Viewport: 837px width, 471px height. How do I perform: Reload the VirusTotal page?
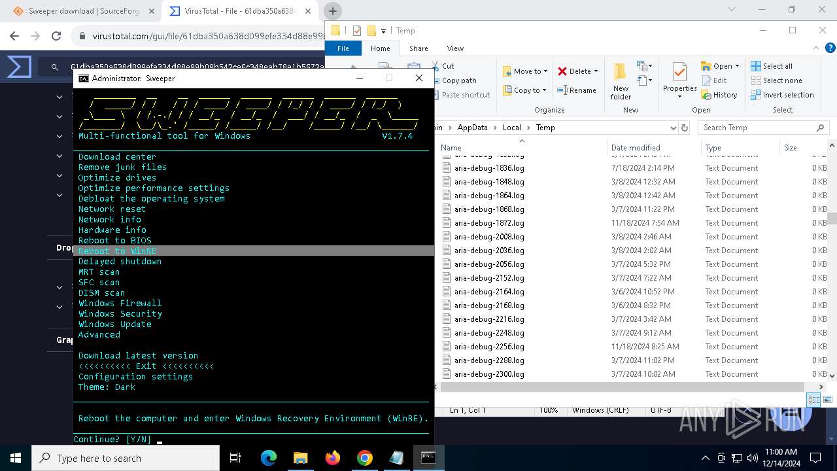[56, 36]
